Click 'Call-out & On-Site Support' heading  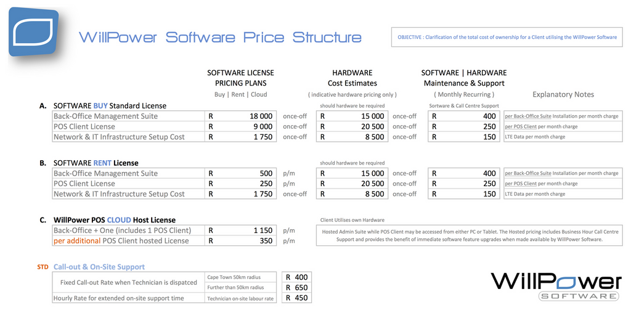99,267
